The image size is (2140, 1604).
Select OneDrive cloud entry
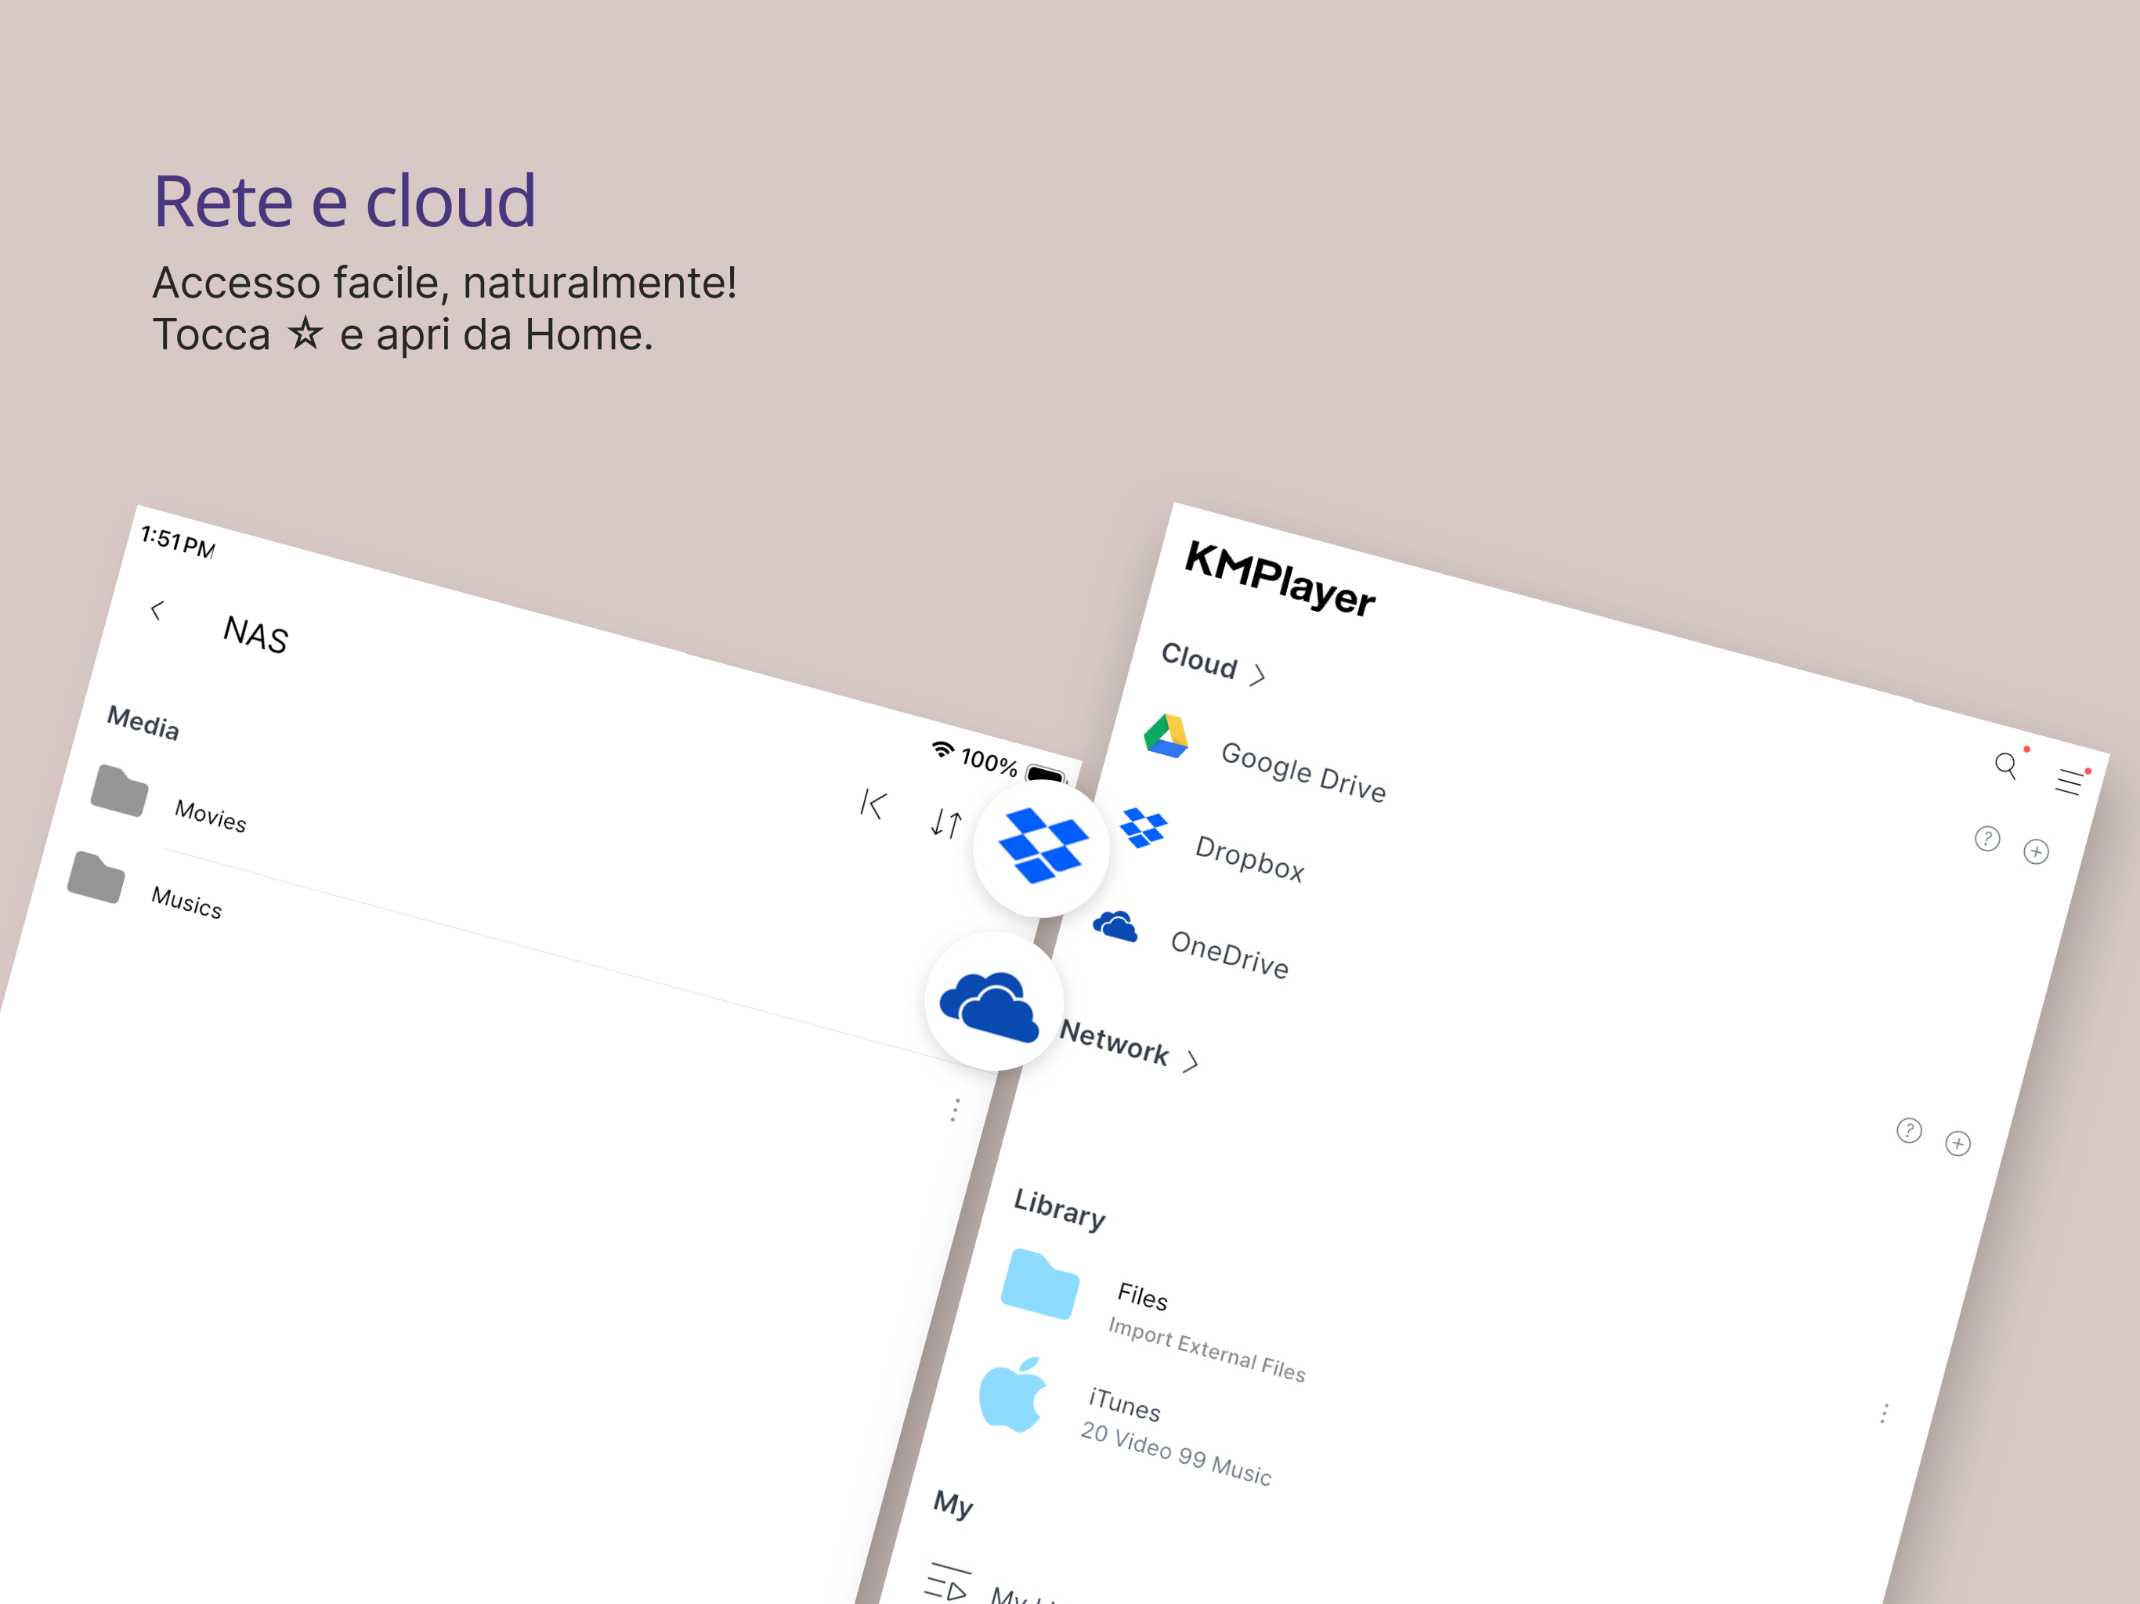(1229, 954)
